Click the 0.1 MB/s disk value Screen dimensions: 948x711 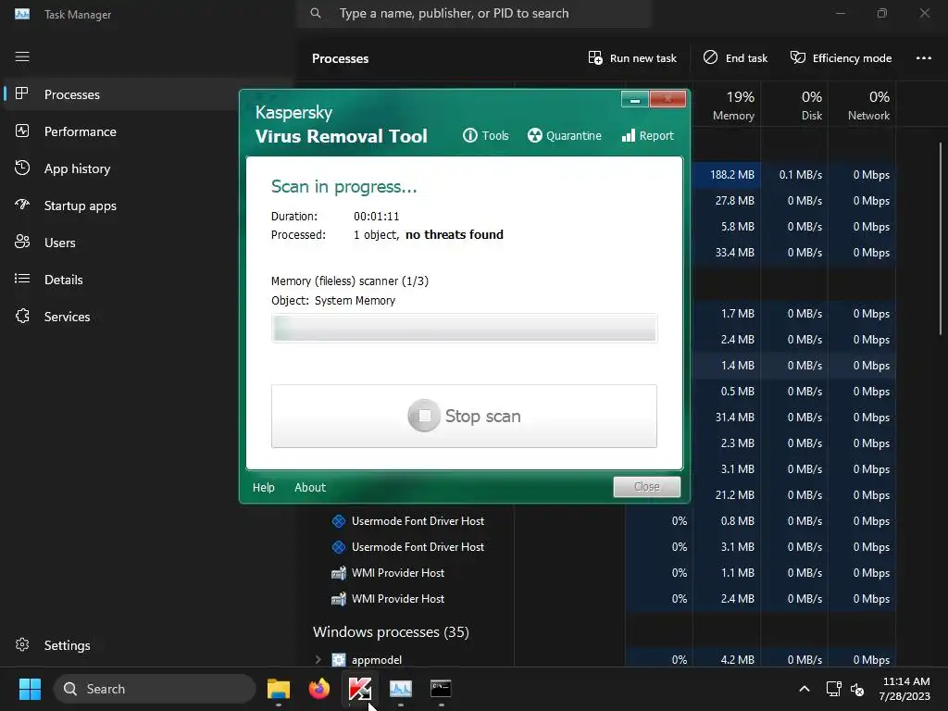click(x=801, y=175)
